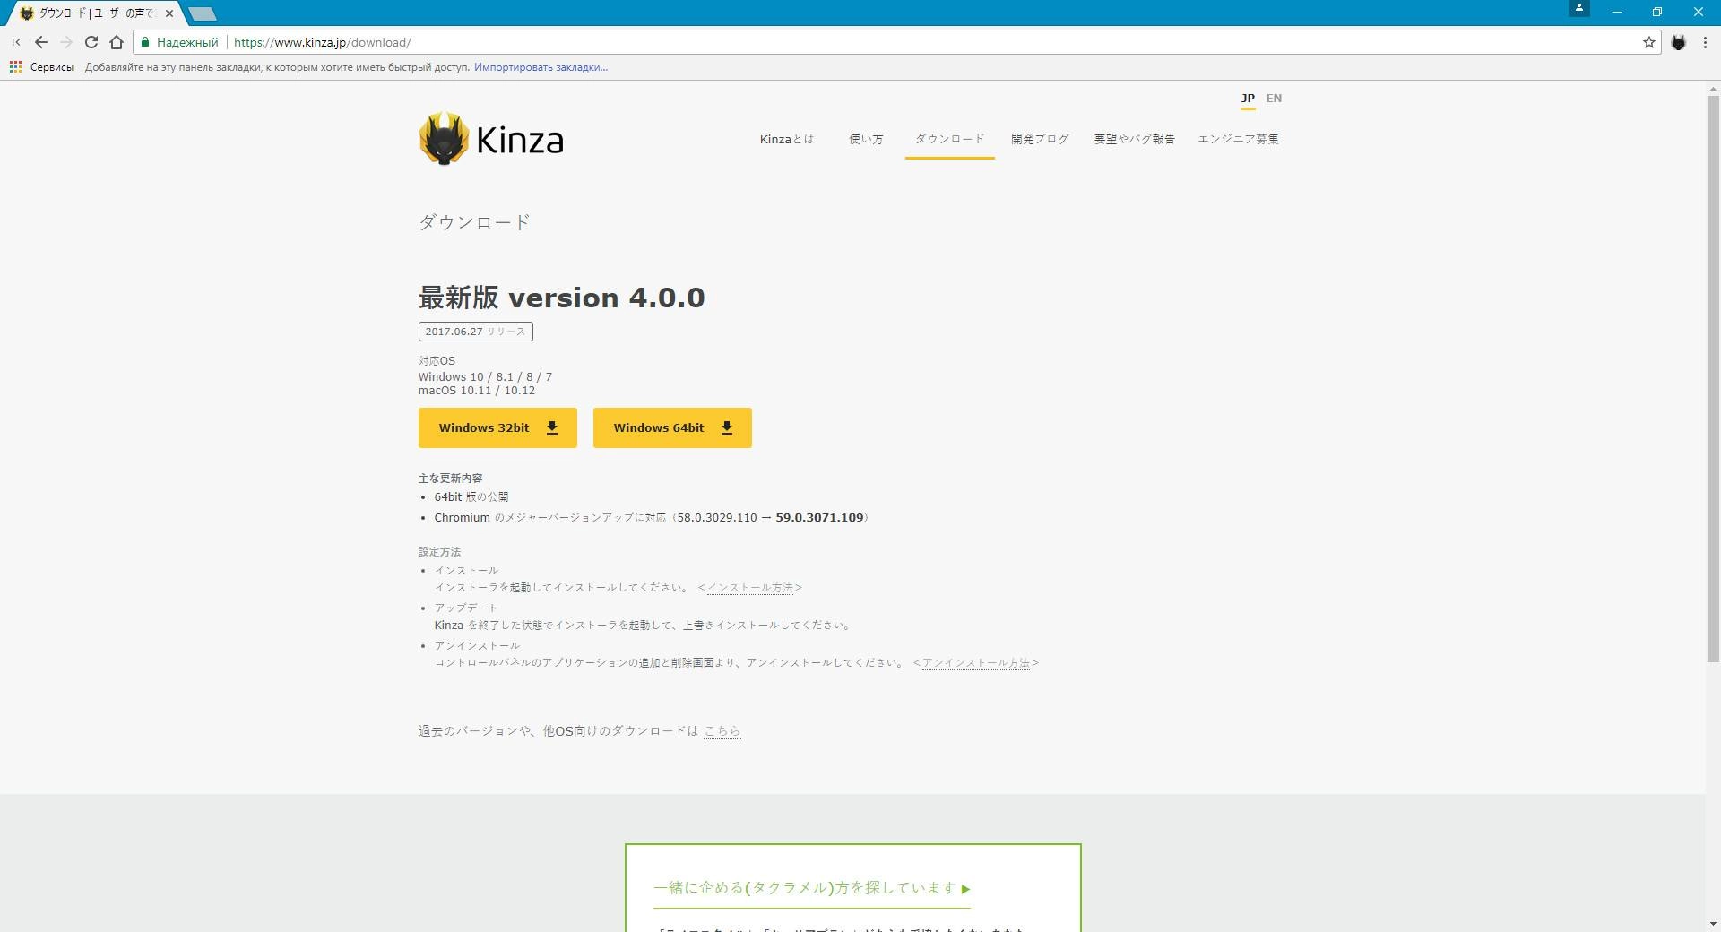Open the アンインストール方法 link
The width and height of the screenshot is (1721, 932).
point(976,663)
